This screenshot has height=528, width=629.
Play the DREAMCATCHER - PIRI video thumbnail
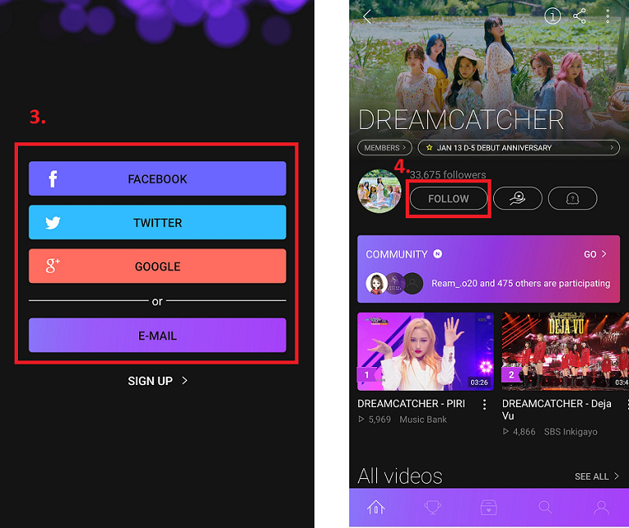(x=425, y=351)
